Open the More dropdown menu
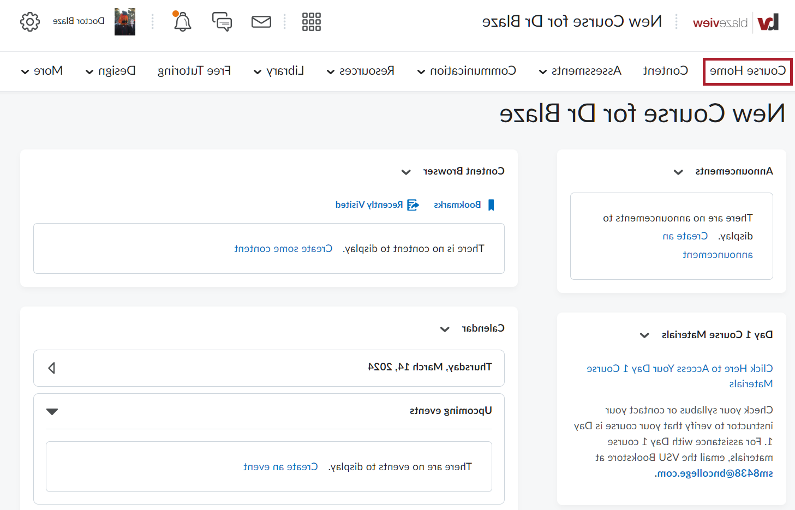This screenshot has width=795, height=510. tap(41, 71)
